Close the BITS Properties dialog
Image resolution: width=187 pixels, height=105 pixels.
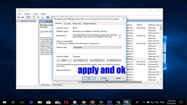click(x=124, y=19)
